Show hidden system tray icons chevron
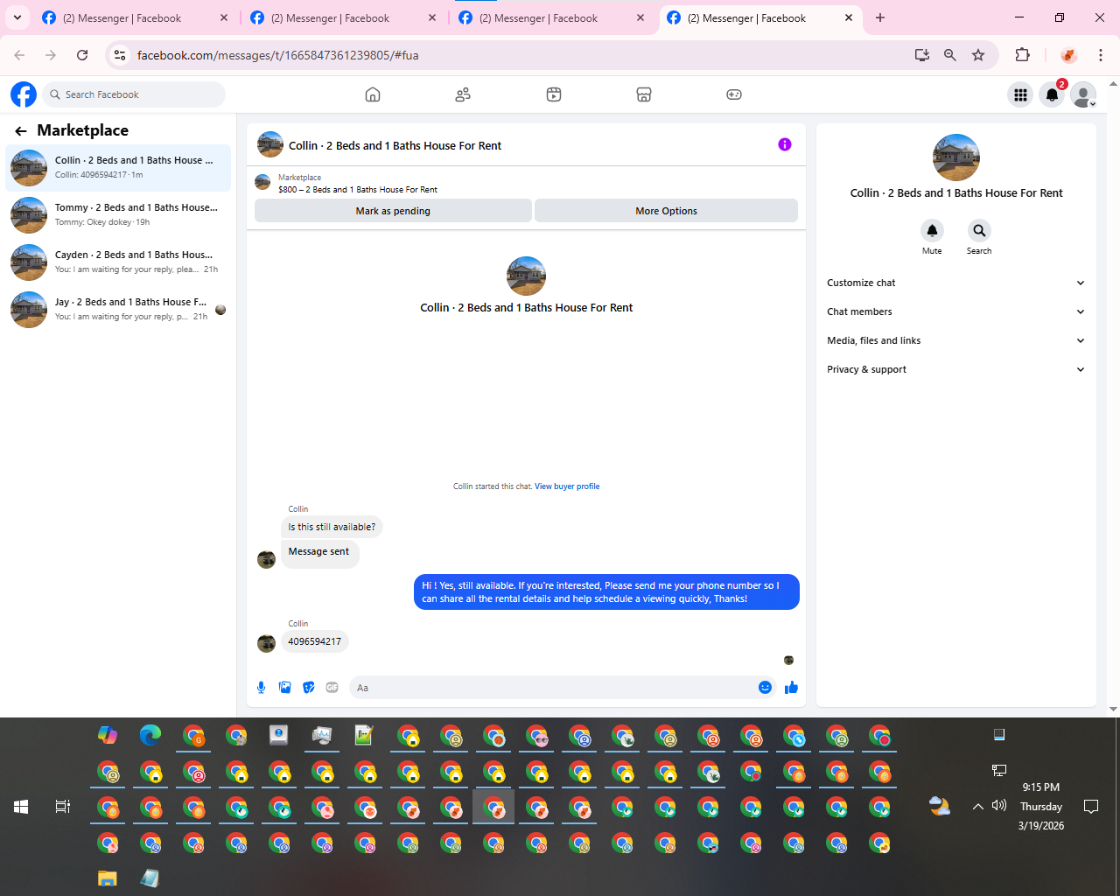1120x896 pixels. 978,807
